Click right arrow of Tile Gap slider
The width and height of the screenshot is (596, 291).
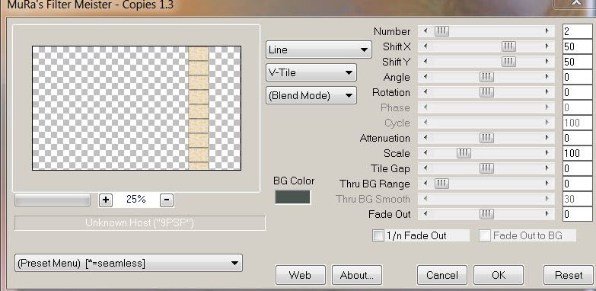(547, 168)
